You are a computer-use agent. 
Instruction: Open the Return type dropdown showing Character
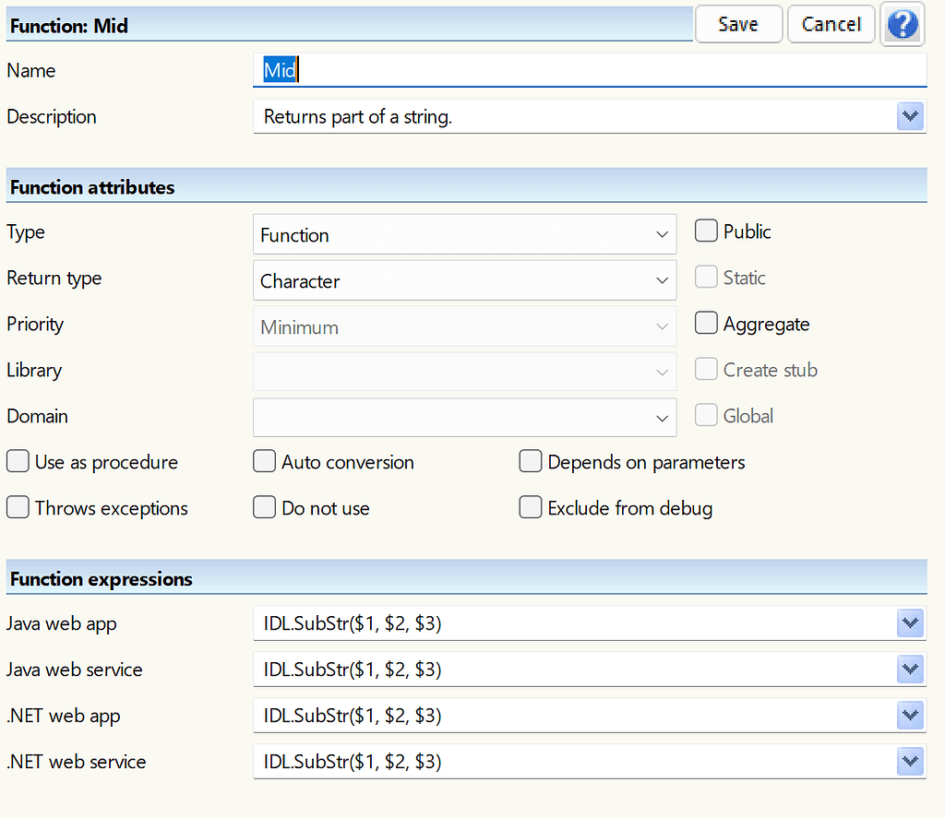point(464,280)
